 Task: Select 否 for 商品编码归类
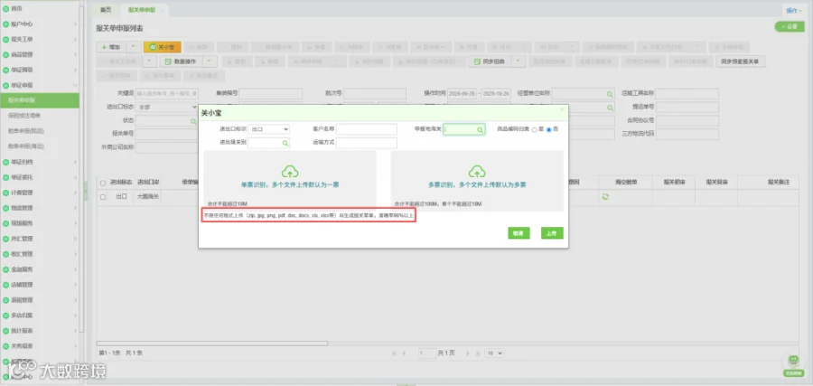[548, 129]
